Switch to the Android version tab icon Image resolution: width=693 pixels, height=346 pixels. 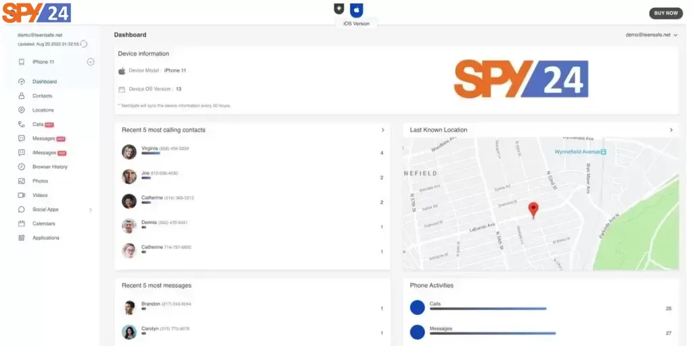point(339,8)
